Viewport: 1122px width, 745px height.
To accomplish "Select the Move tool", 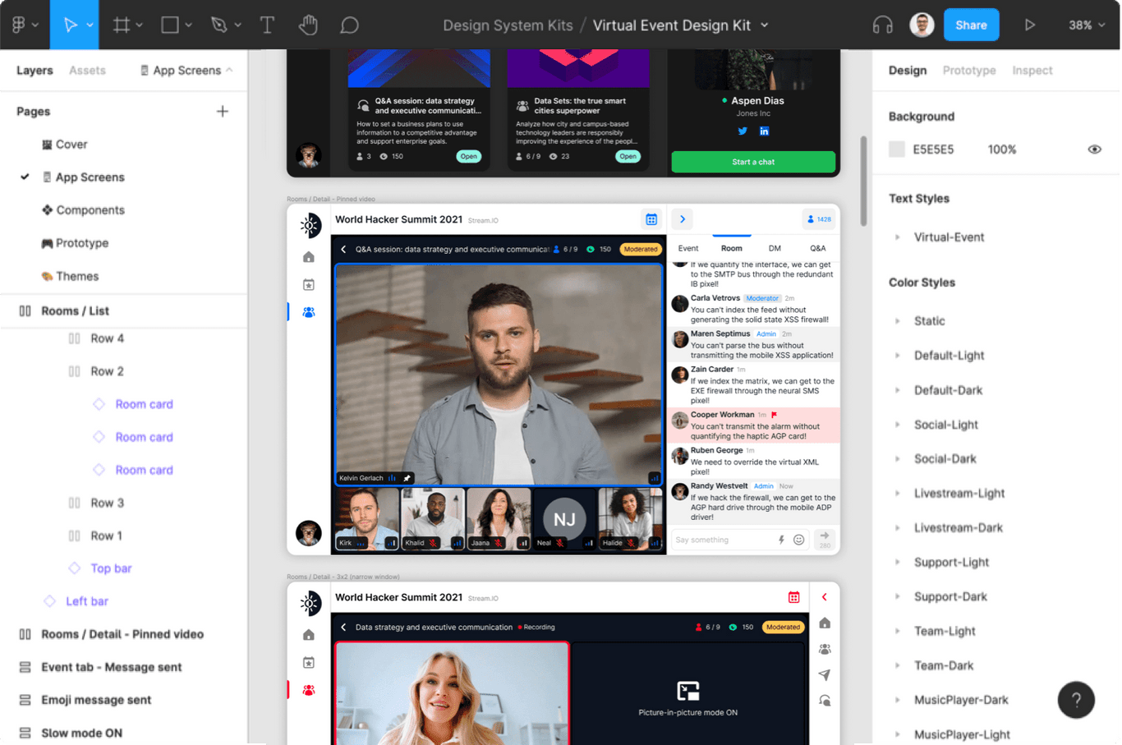I will click(72, 24).
